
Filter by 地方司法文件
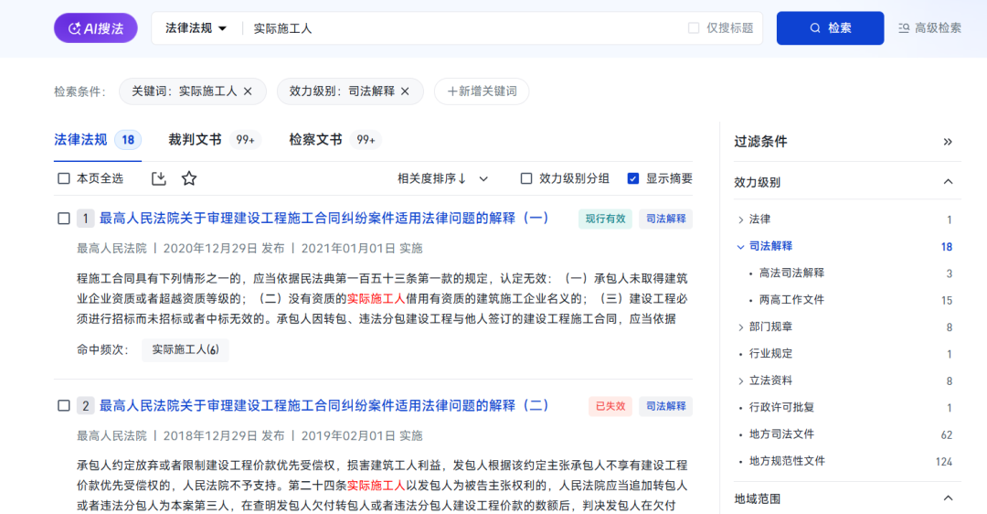tap(781, 434)
